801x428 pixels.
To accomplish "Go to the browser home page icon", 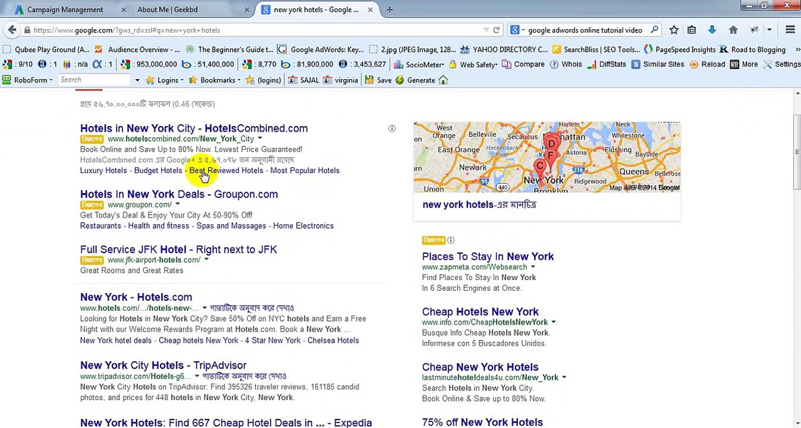I will click(x=733, y=30).
